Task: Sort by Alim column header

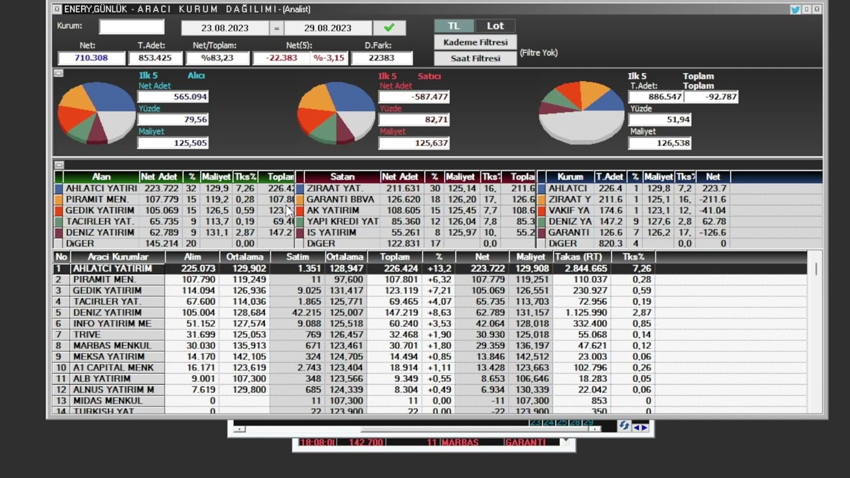Action: pyautogui.click(x=193, y=256)
